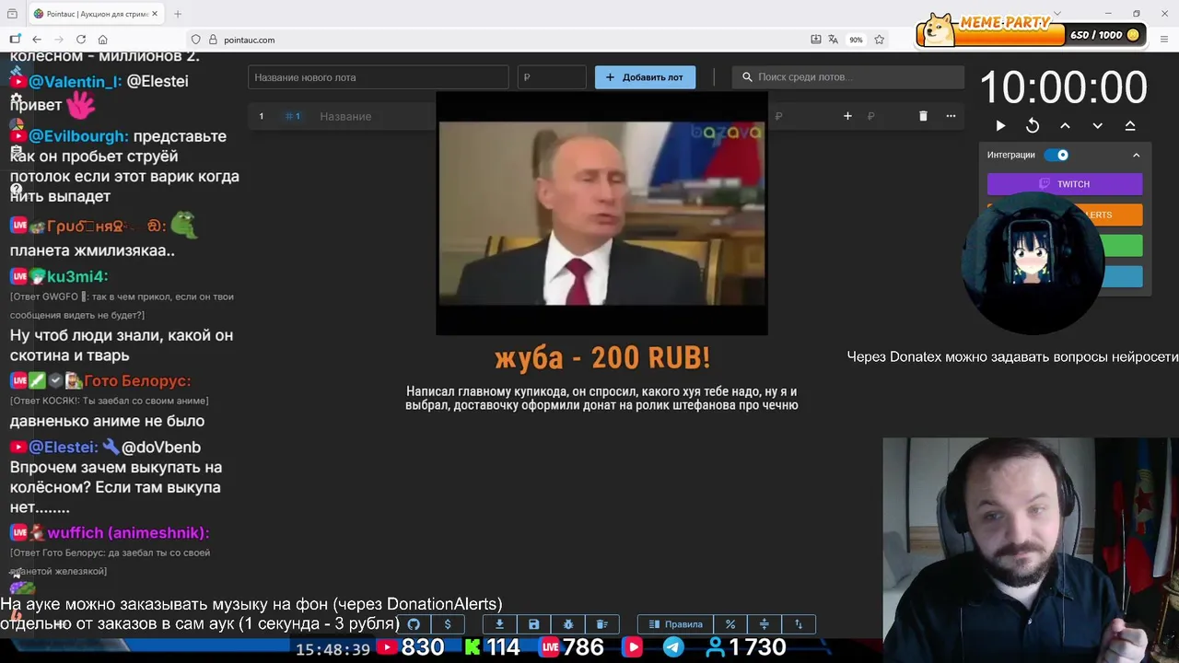Focus the new lot price field
This screenshot has width=1179, height=663.
point(552,77)
